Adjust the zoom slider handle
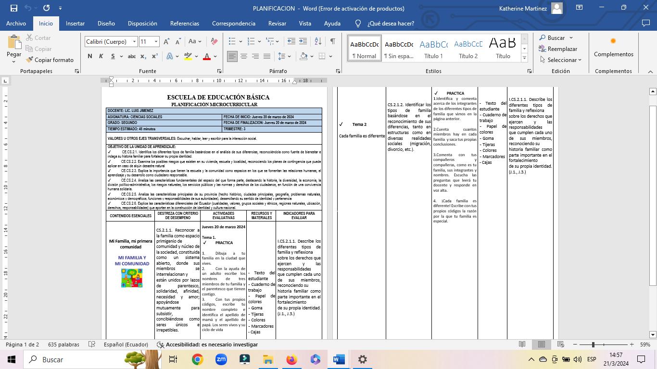This screenshot has width=657, height=369. [x=593, y=344]
